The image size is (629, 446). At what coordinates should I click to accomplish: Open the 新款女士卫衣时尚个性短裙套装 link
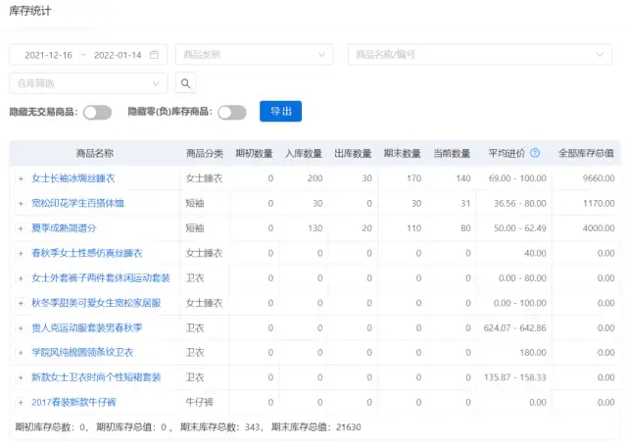[x=96, y=377]
